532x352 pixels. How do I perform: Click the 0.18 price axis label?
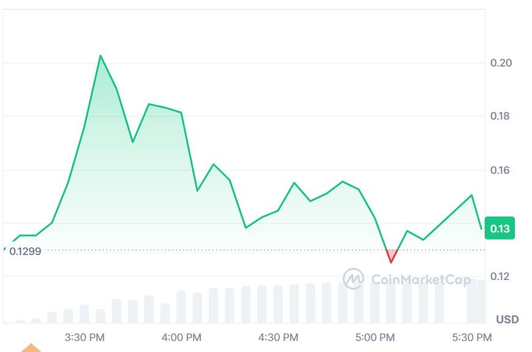point(501,116)
